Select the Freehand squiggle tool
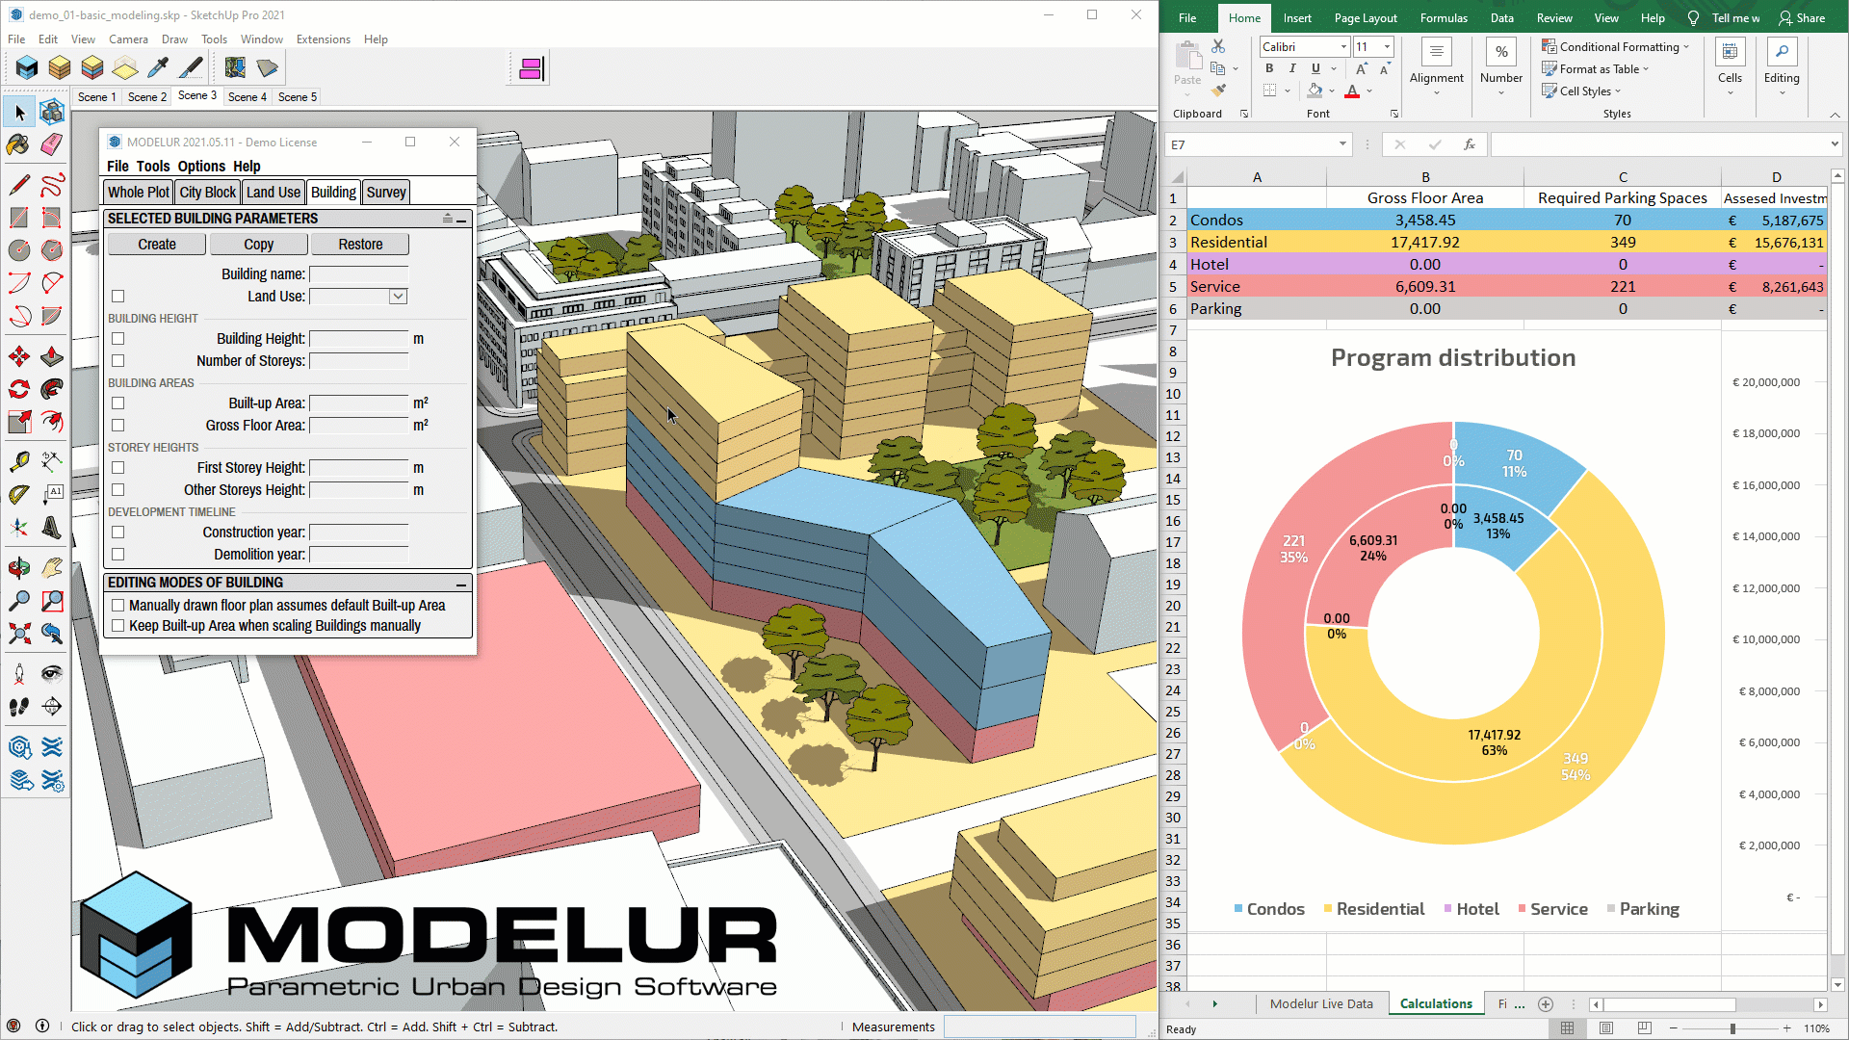The width and height of the screenshot is (1849, 1040). point(52,184)
